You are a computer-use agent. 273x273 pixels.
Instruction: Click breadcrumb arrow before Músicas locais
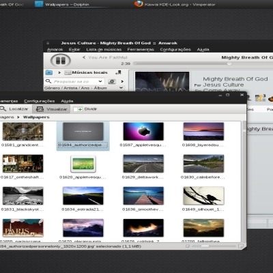point(59,72)
